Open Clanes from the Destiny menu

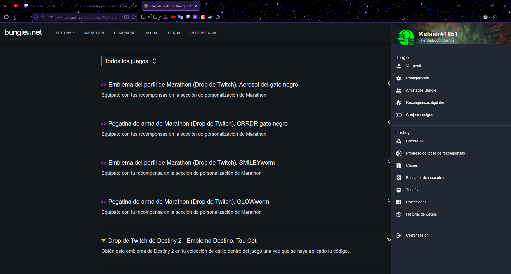(x=411, y=166)
